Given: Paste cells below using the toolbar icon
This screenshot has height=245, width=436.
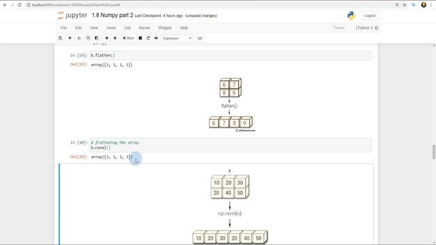Looking at the screenshot, I should pyautogui.click(x=97, y=38).
